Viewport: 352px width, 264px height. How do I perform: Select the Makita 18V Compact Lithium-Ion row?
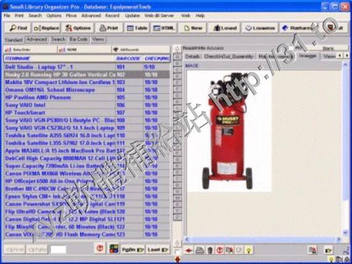click(x=87, y=82)
